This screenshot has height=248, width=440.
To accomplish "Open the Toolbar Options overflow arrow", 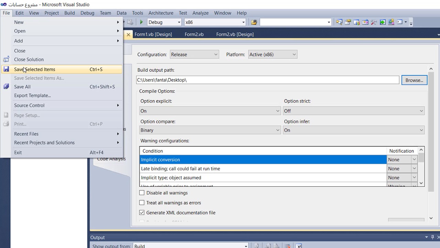I will [411, 23].
